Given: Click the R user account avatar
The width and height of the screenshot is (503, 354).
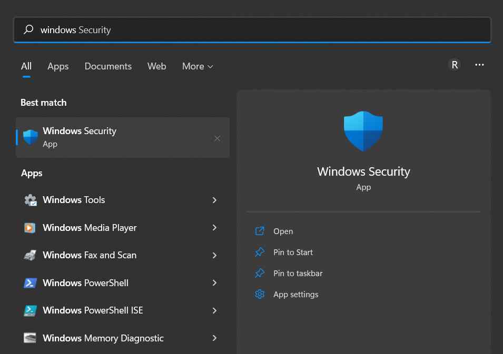Looking at the screenshot, I should [x=455, y=65].
